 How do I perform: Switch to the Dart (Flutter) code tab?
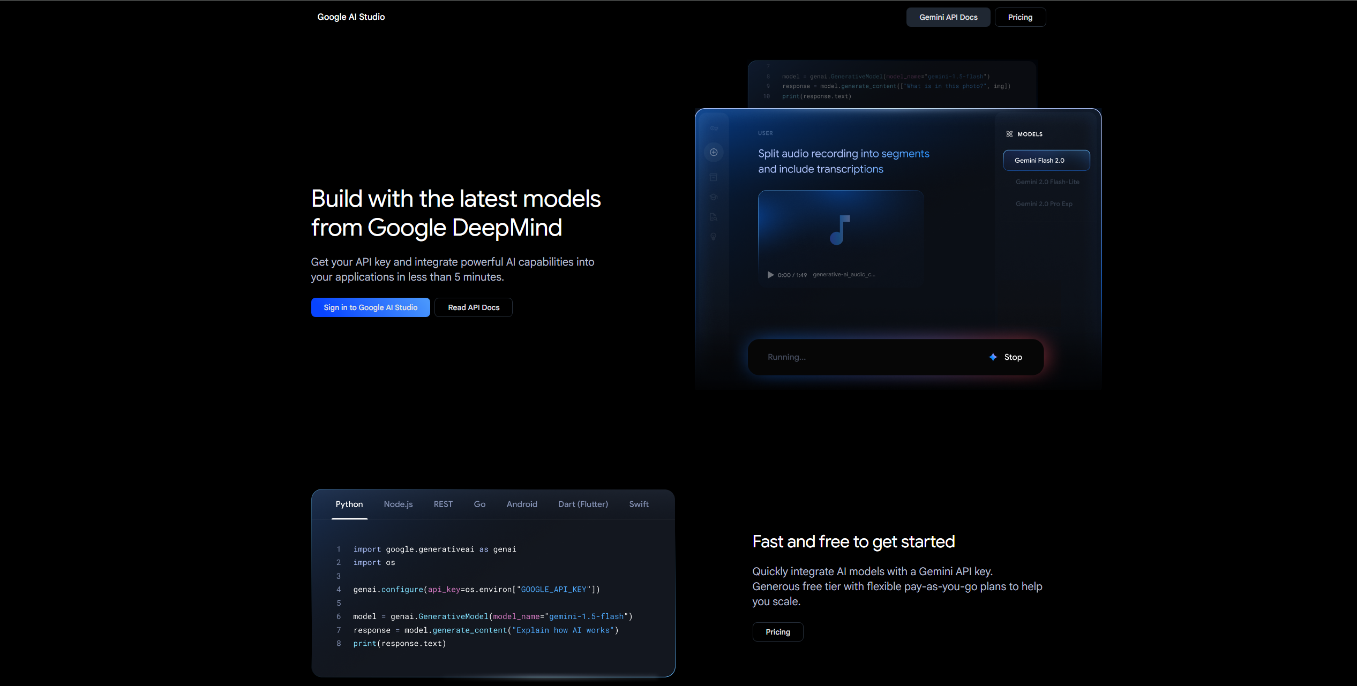pos(583,504)
